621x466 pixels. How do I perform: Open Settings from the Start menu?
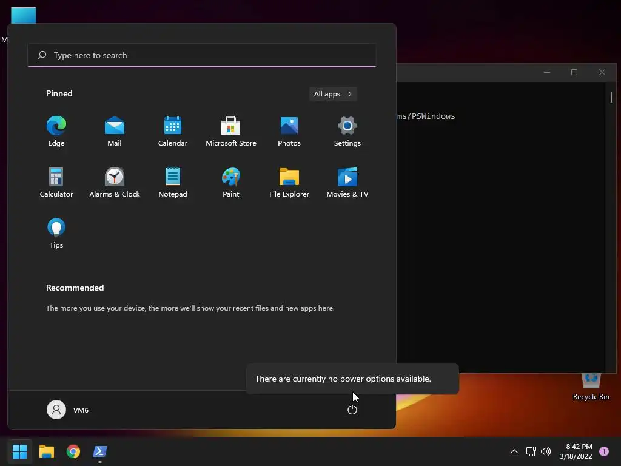click(347, 132)
